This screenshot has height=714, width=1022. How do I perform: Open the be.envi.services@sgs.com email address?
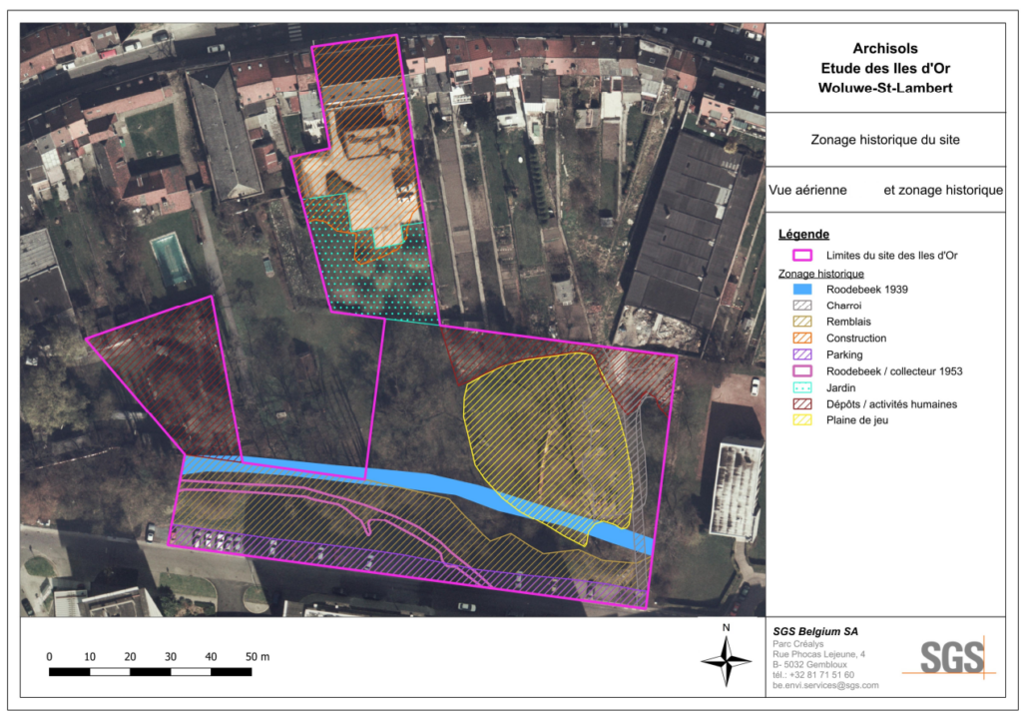pos(825,685)
